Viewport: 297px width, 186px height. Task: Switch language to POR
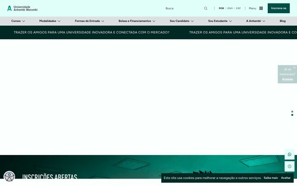[x=221, y=8]
